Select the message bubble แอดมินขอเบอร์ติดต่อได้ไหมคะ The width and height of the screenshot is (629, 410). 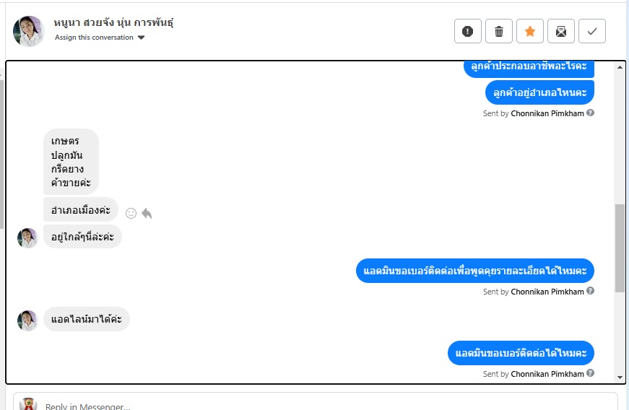[x=521, y=353]
